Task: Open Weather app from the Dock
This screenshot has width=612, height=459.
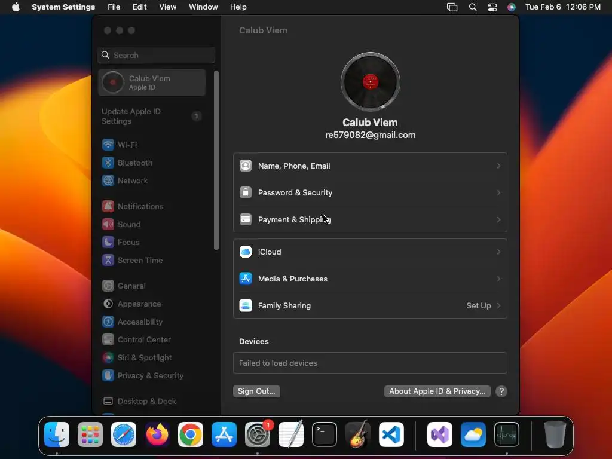Action: (x=473, y=434)
